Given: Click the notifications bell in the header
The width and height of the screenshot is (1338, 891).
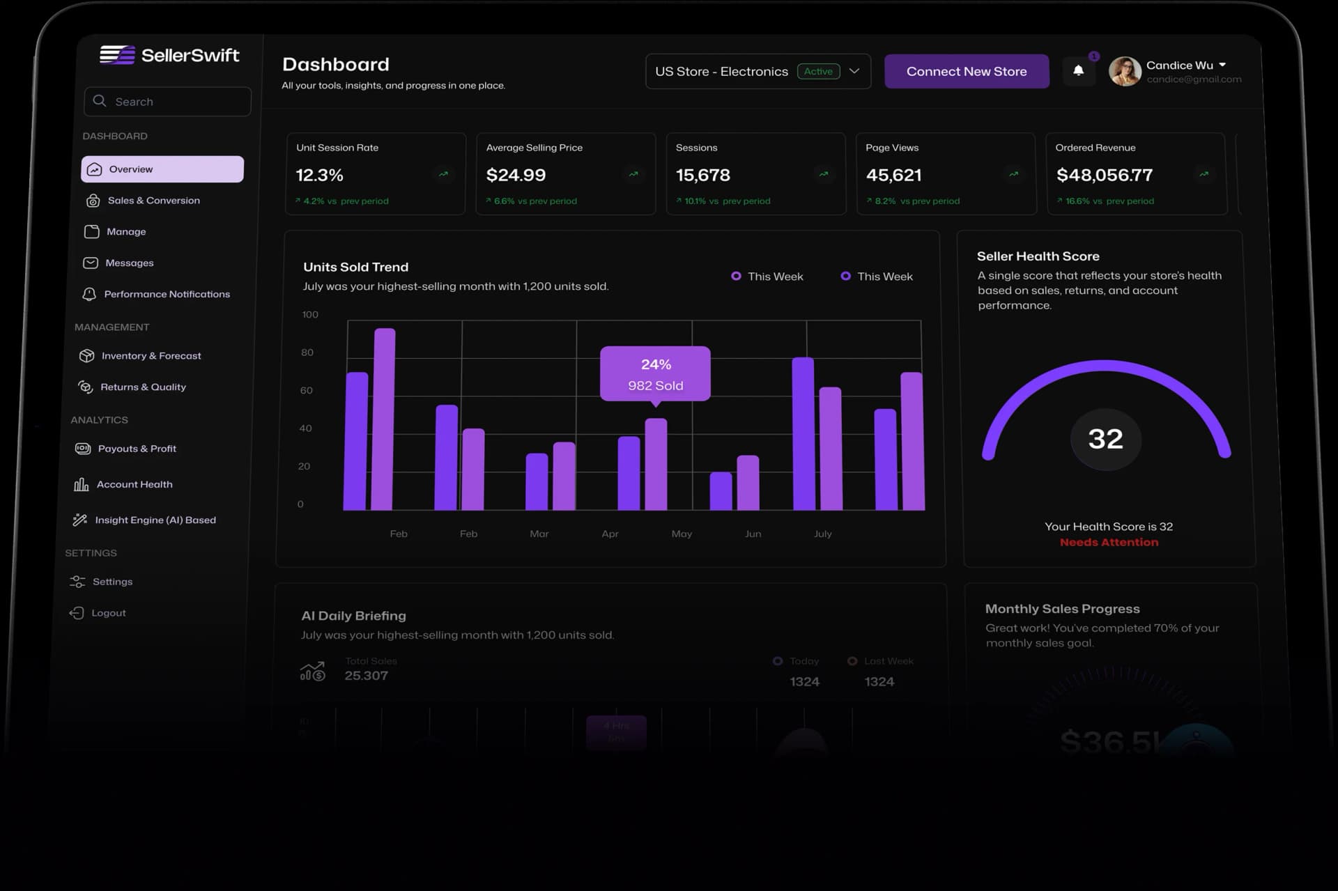Looking at the screenshot, I should pos(1079,70).
